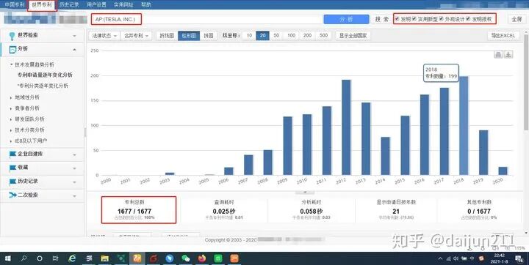Uncheck the 发明授权 checkbox
This screenshot has height=265, width=529.
click(468, 19)
